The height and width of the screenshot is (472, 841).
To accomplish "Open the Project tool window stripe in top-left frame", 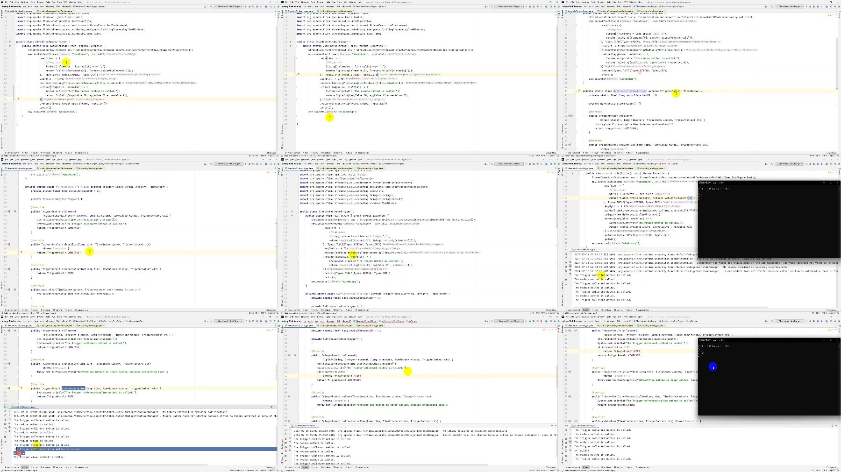I will pos(2,15).
